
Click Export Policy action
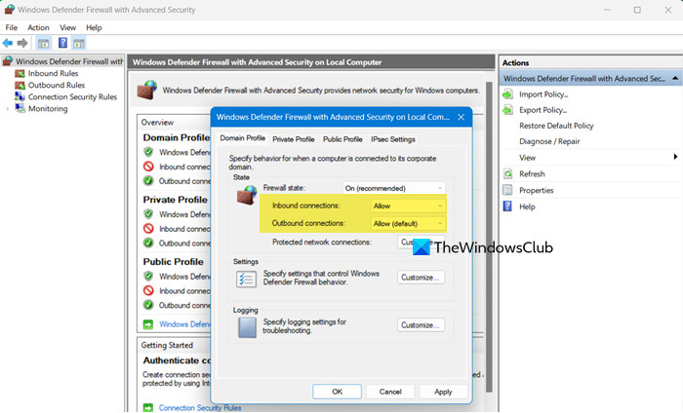pyautogui.click(x=542, y=110)
